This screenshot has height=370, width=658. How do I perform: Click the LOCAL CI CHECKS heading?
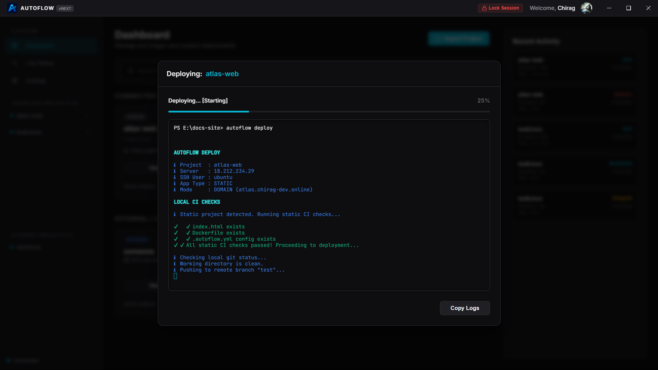[197, 202]
